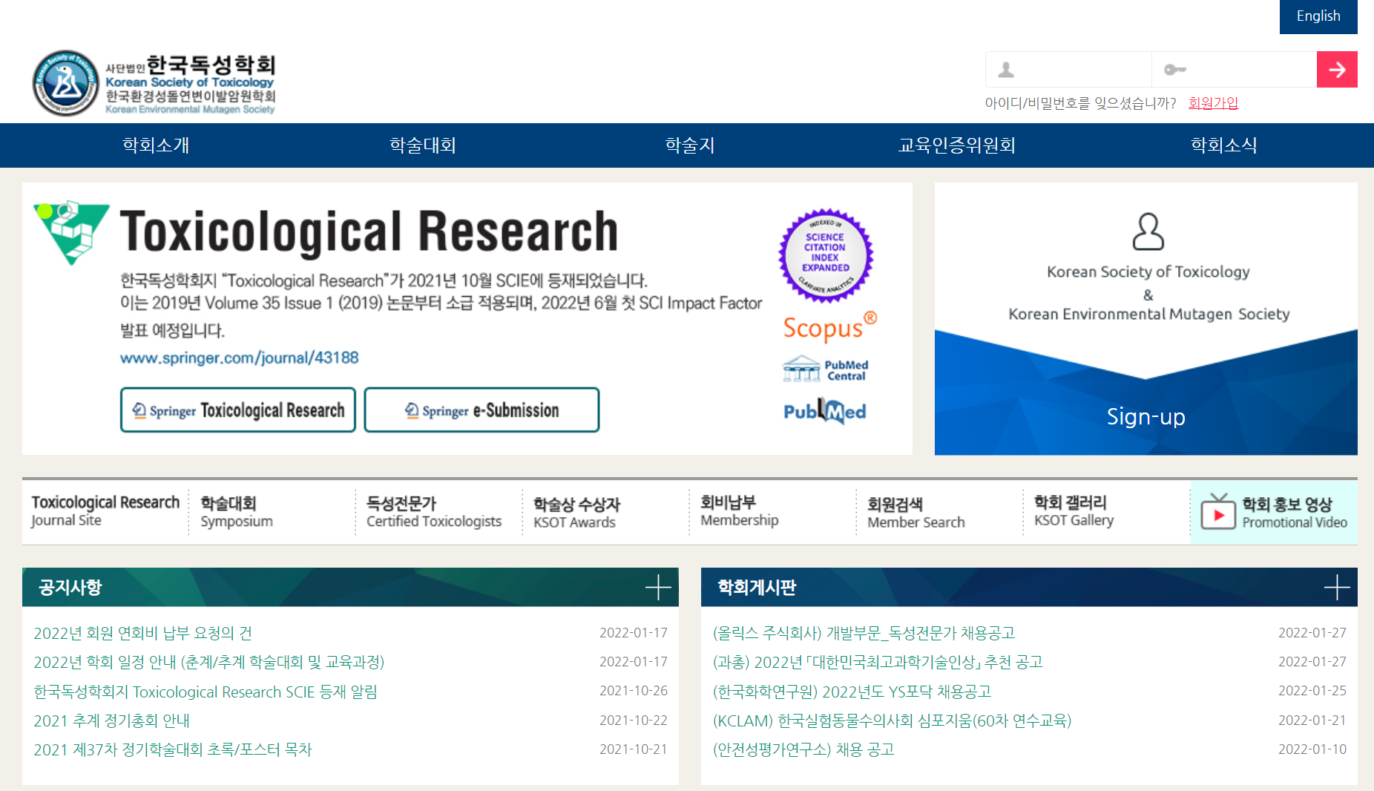Click the PubMed logo
Viewport: 1374px width, 791px height.
point(824,411)
